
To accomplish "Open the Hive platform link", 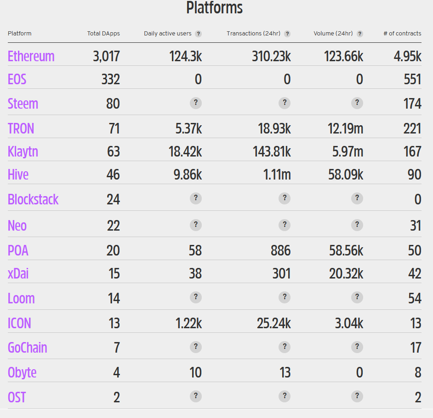I will [18, 174].
